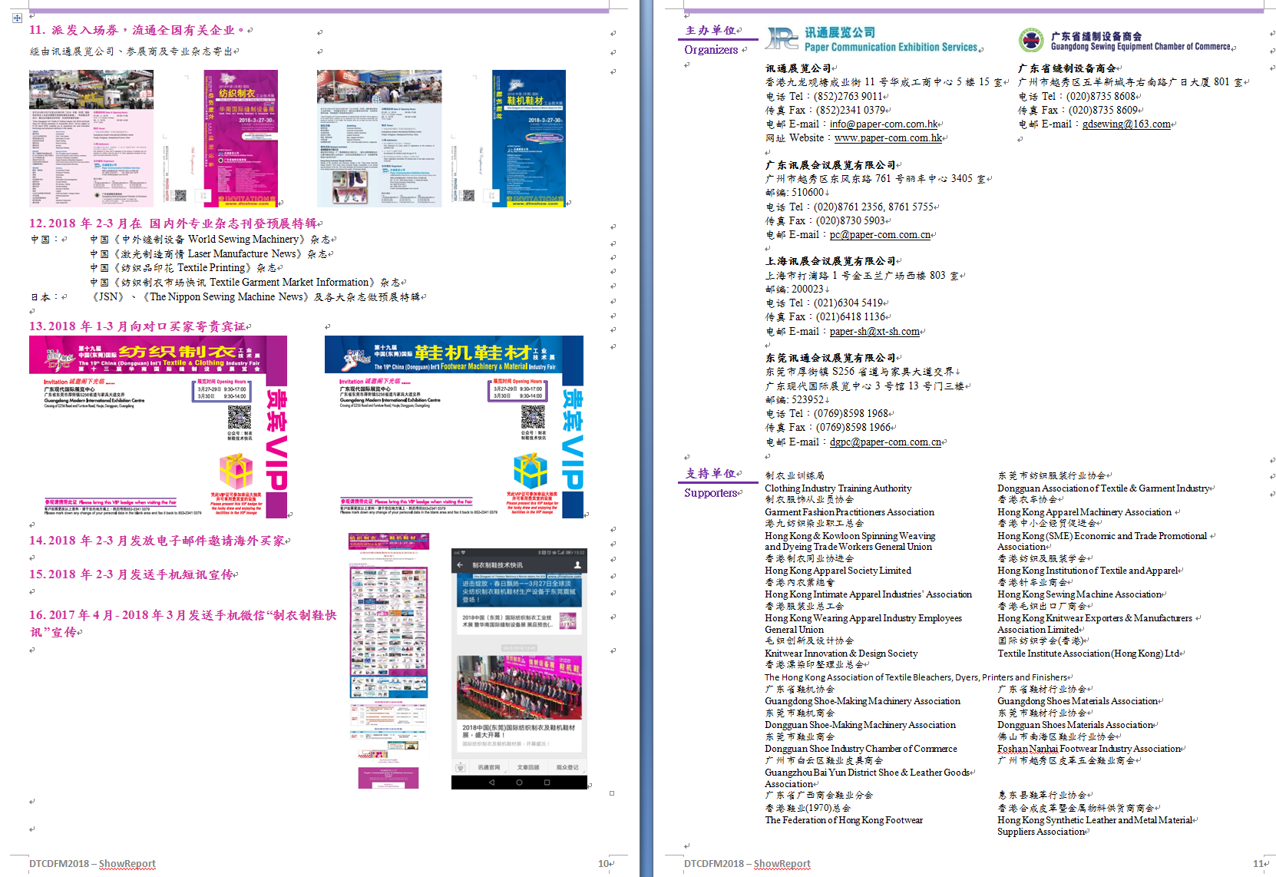The image size is (1276, 877).
Task: Select the blue 鞋机鞋材 invitation cover image
Action: (528, 138)
